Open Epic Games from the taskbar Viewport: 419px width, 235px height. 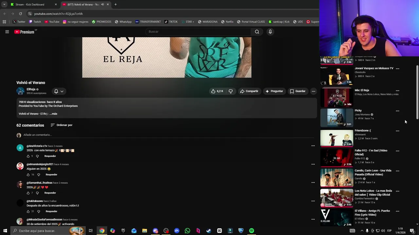coord(123,231)
